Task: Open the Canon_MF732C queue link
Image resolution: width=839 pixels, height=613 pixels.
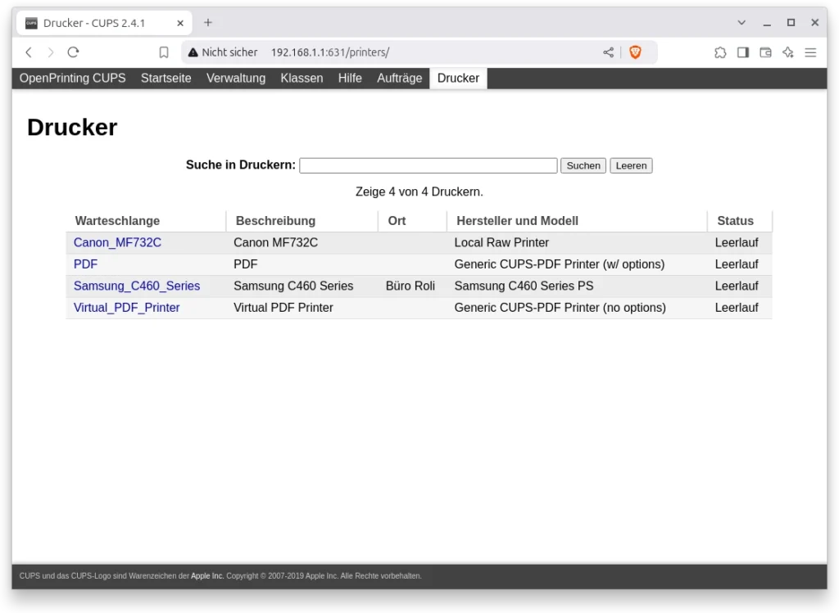Action: coord(117,243)
